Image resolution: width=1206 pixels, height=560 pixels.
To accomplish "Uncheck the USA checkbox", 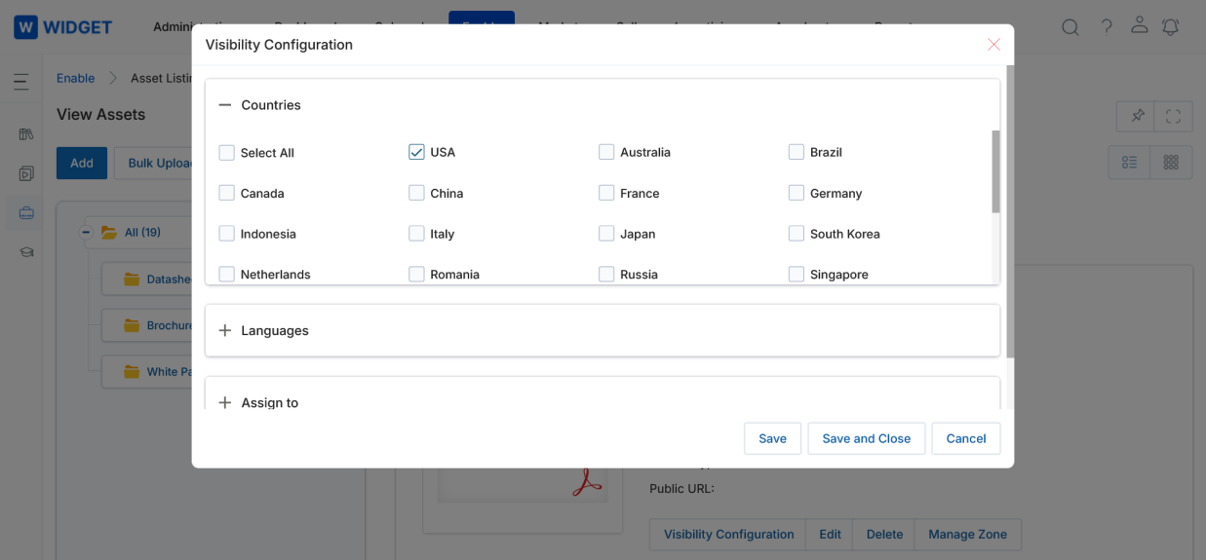I will point(417,152).
